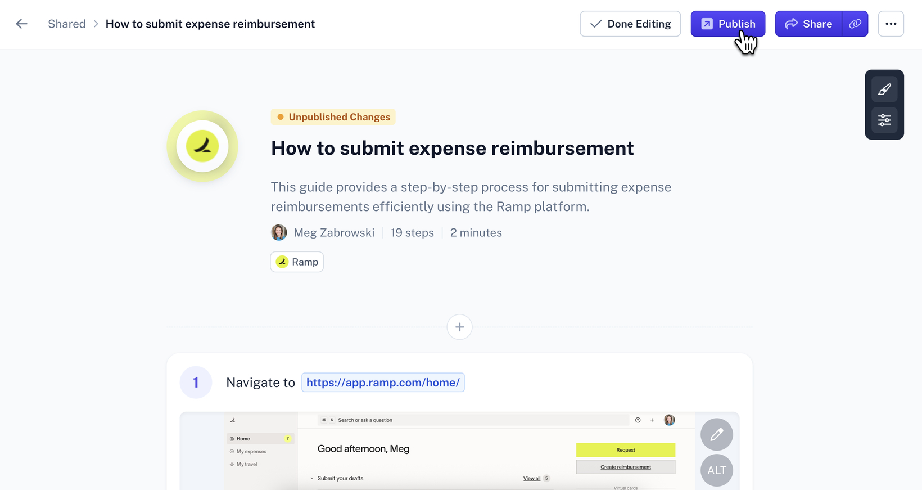
Task: Click the "2 minutes" duration text
Action: [x=476, y=233]
